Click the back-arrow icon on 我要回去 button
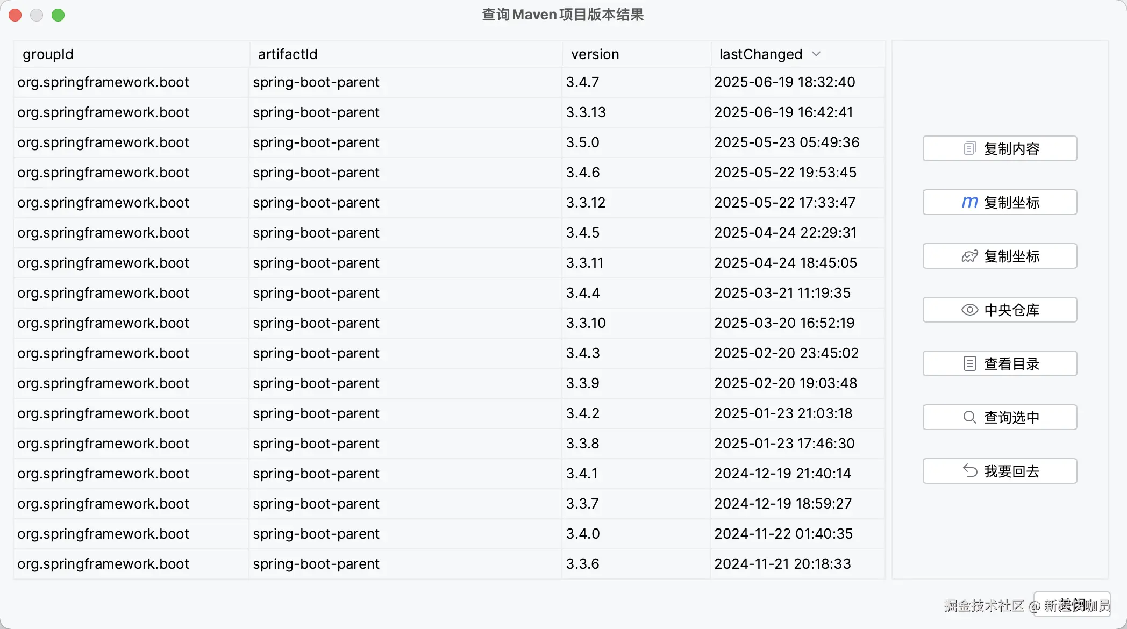This screenshot has width=1127, height=629. click(969, 470)
